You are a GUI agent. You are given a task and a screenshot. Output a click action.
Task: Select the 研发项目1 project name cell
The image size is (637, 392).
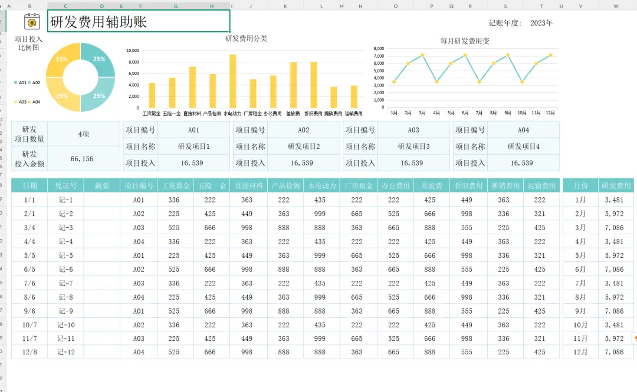(194, 147)
